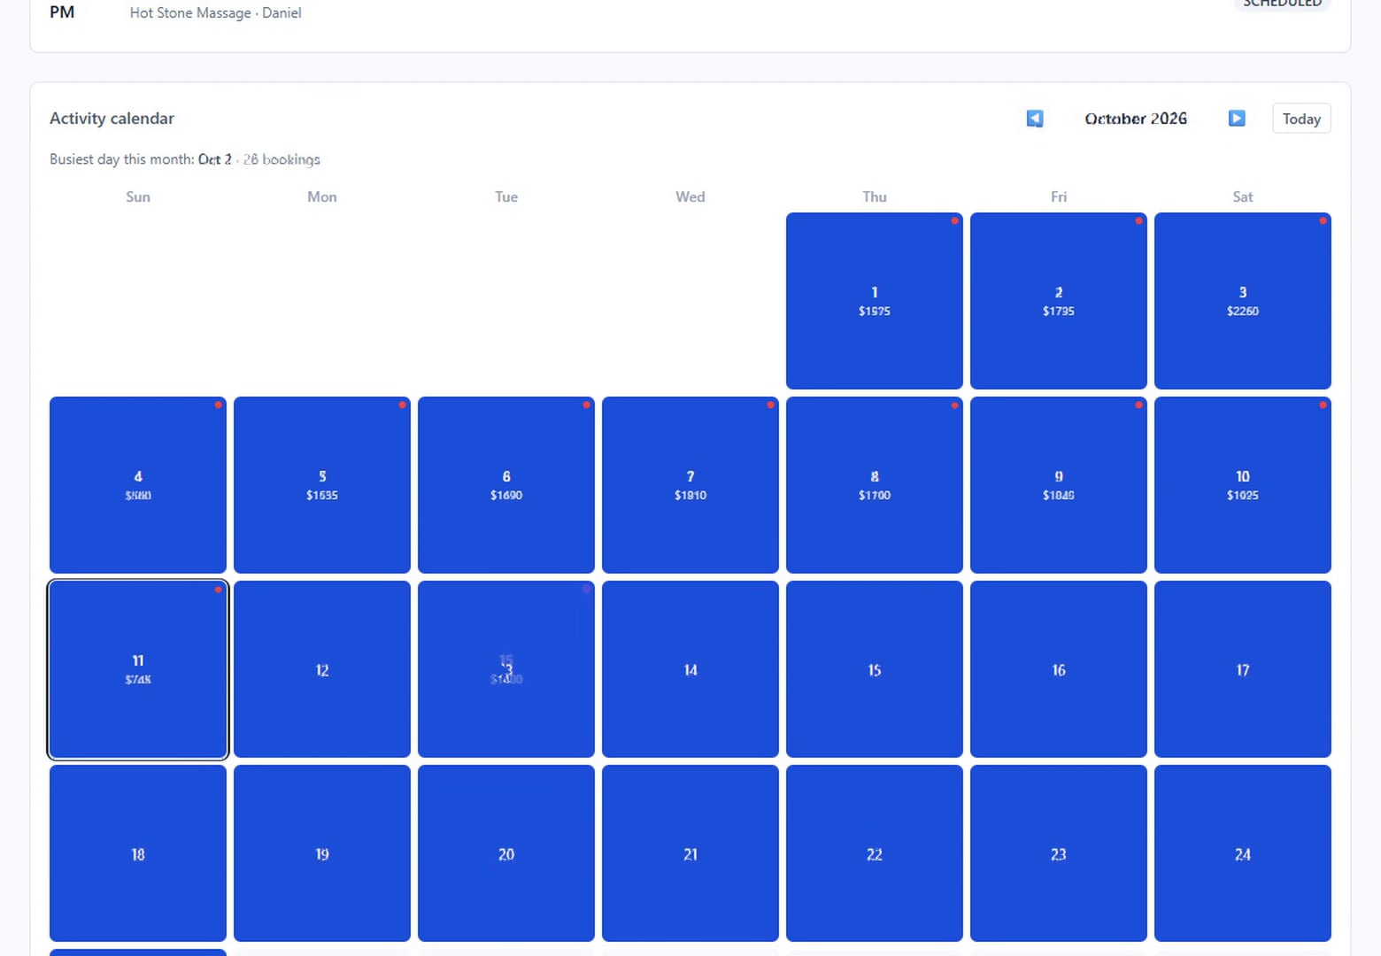Choose day 18 on the calendar
The height and width of the screenshot is (956, 1381).
coord(138,853)
